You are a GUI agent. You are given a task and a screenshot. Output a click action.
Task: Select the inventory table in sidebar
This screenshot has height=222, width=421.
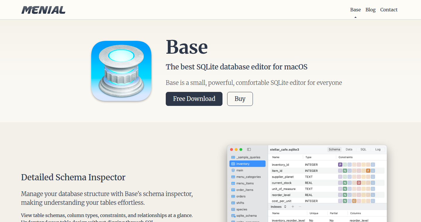(247, 164)
